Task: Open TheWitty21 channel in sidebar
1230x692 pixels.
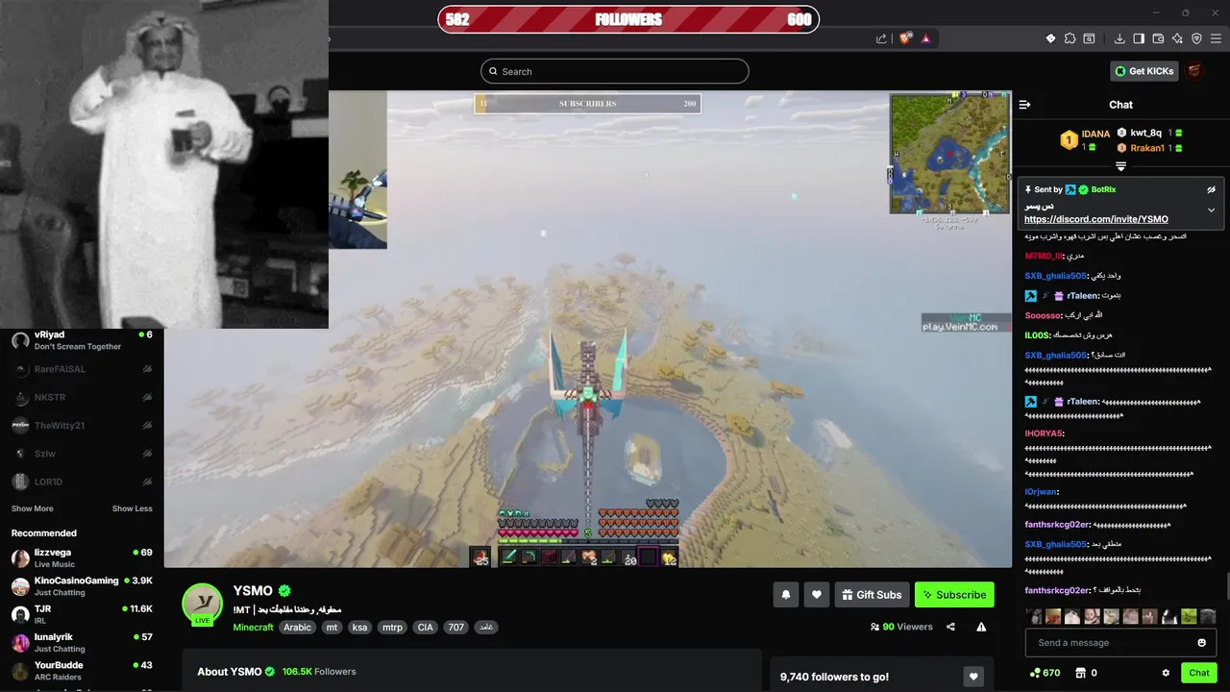Action: click(82, 425)
